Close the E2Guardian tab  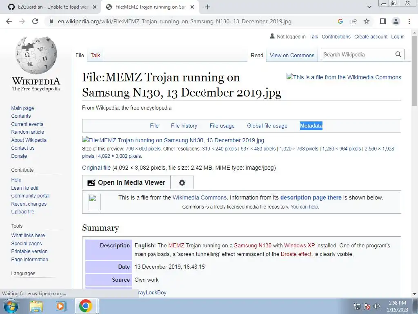pos(94,7)
